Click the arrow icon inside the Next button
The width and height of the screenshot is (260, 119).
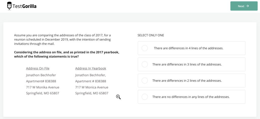[248, 6]
